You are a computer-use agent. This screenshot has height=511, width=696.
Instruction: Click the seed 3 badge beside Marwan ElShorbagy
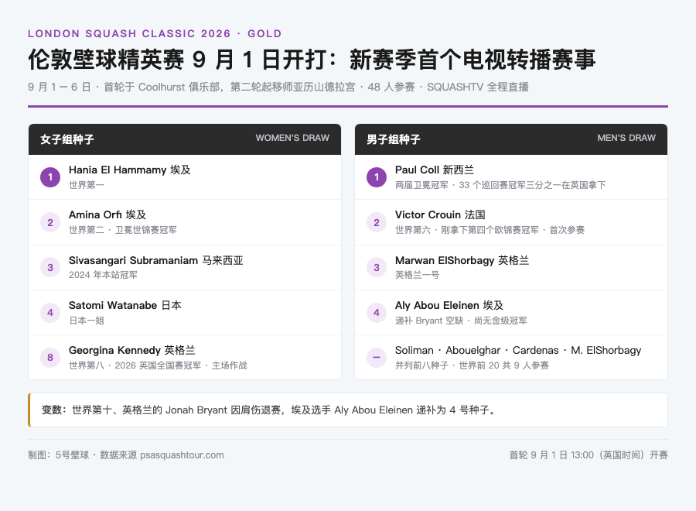point(377,267)
